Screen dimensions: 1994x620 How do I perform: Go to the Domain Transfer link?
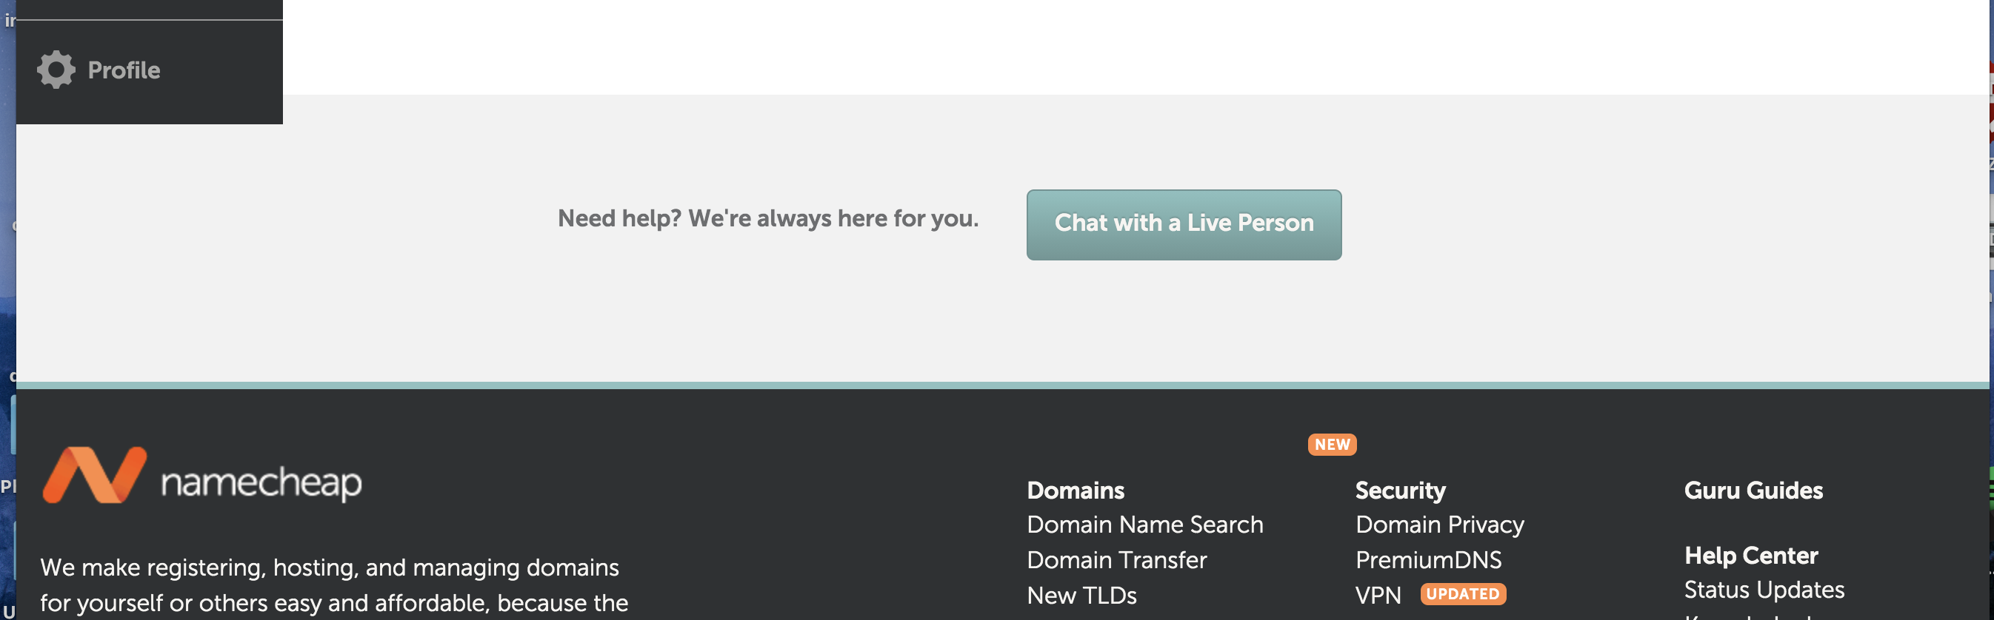[1116, 559]
